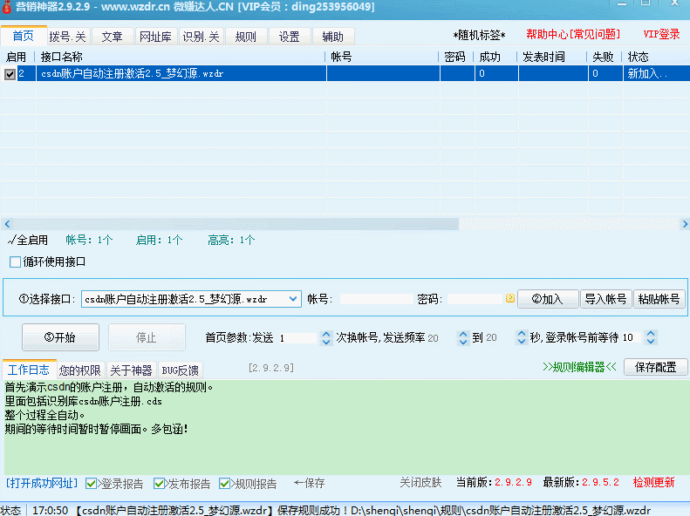Click the √全启用 link
Viewport: 690px width, 516px height.
point(28,240)
